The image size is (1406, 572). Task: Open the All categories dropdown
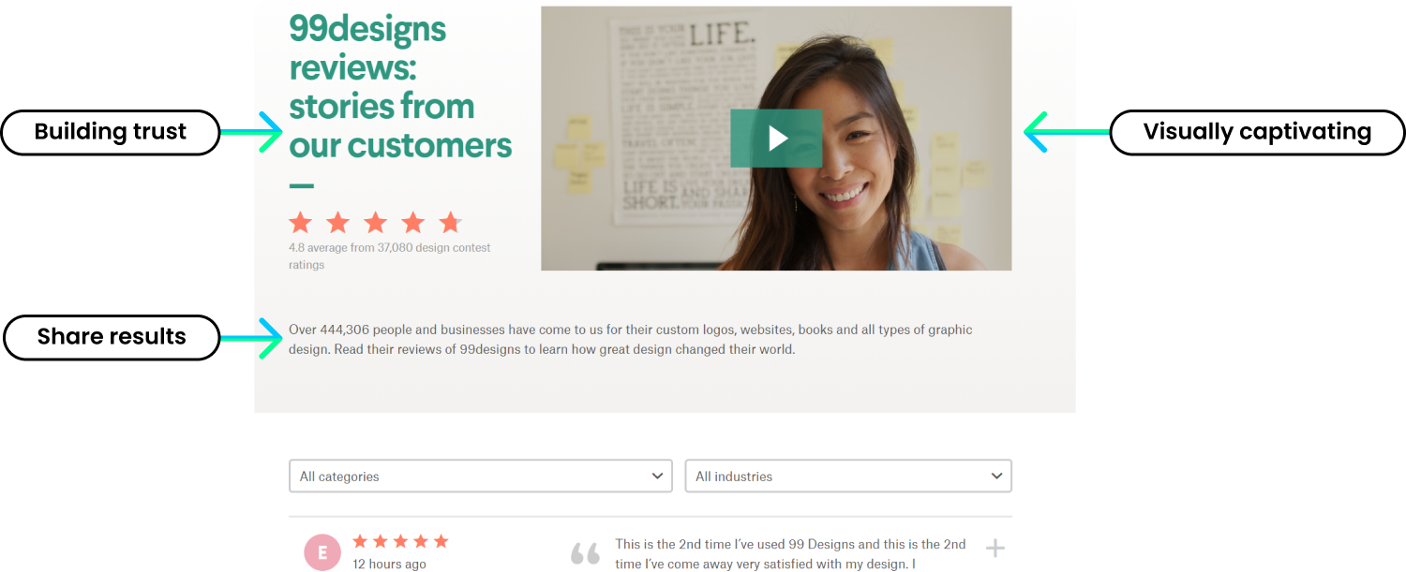[x=480, y=476]
